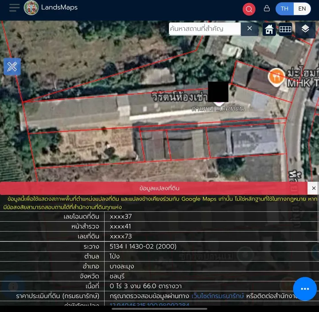
Task: Click the orange restaurant map marker
Action: 276,77
